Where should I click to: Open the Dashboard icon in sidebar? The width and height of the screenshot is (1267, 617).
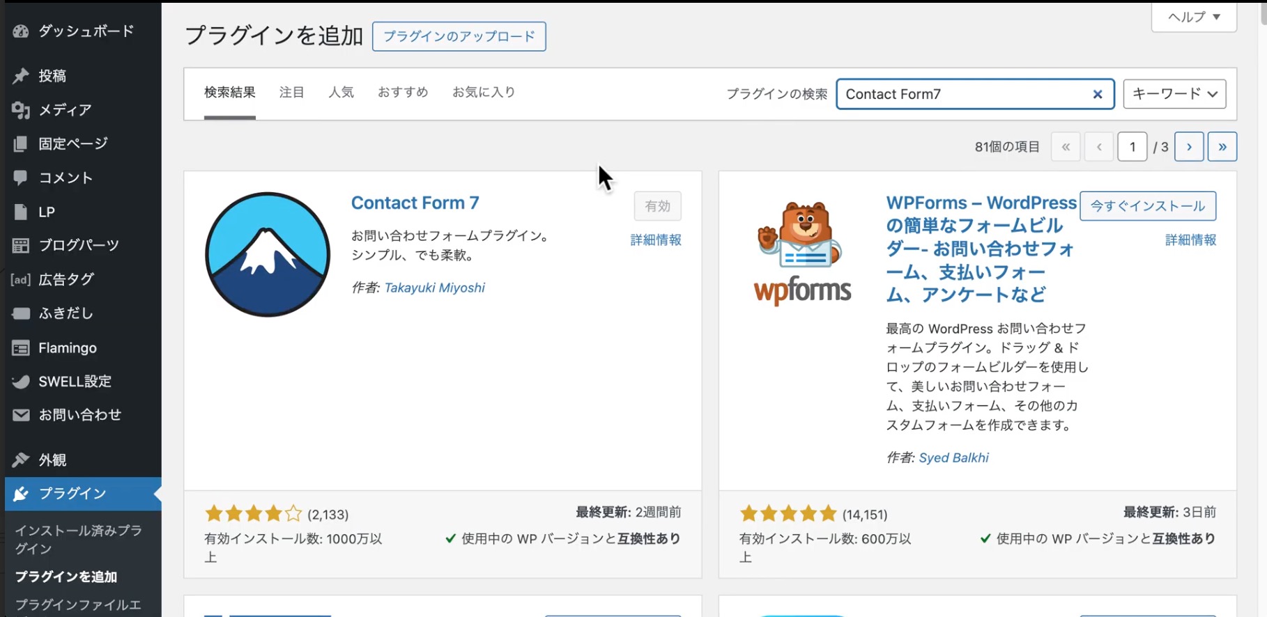[21, 31]
